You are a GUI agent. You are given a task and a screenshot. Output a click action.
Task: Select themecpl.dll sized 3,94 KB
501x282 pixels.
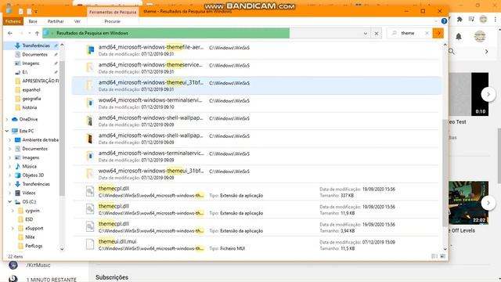point(257,227)
